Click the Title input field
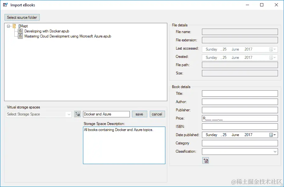 point(240,93)
